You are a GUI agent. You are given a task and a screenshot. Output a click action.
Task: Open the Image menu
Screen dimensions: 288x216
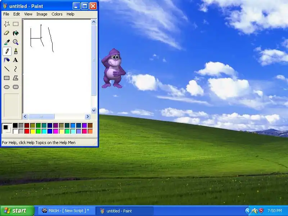click(42, 14)
